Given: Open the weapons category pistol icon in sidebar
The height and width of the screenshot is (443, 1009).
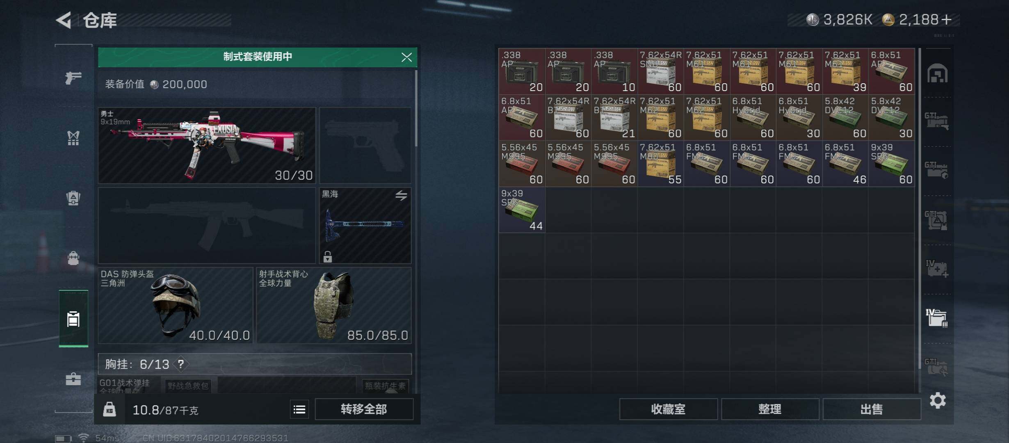Looking at the screenshot, I should click(73, 77).
